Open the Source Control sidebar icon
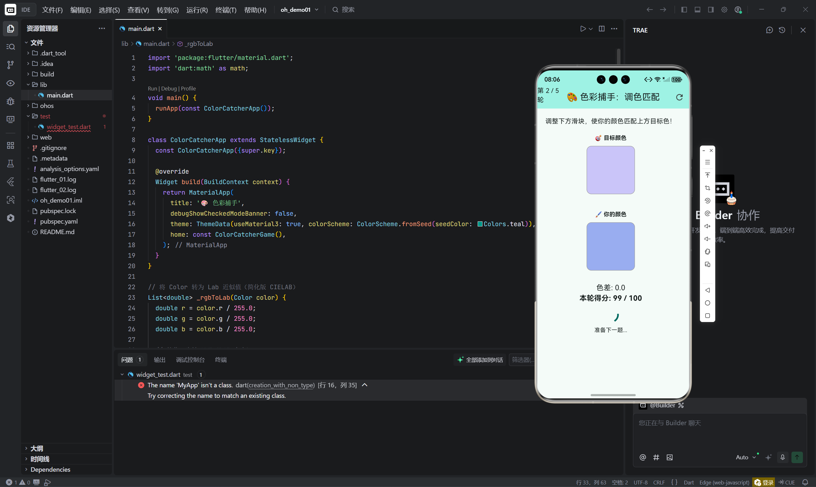 tap(11, 65)
